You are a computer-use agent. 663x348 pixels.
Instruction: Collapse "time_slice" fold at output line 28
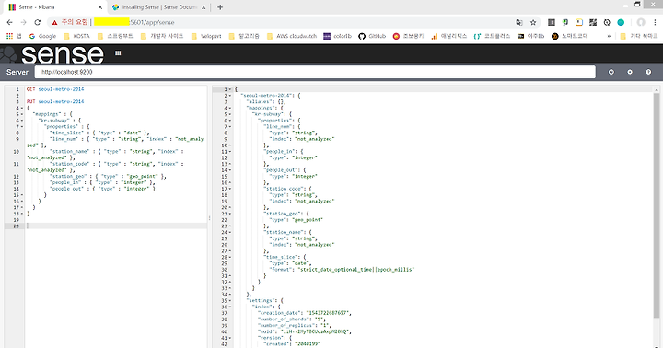point(230,257)
